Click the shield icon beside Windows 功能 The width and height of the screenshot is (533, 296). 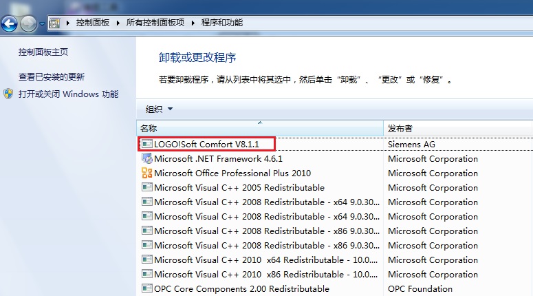8,94
